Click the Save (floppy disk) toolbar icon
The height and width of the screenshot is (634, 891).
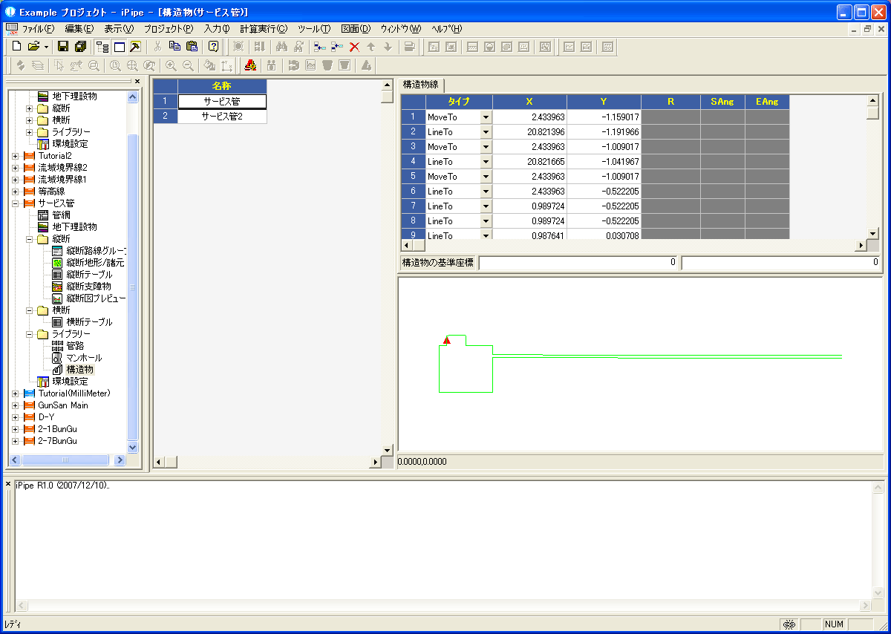point(63,47)
